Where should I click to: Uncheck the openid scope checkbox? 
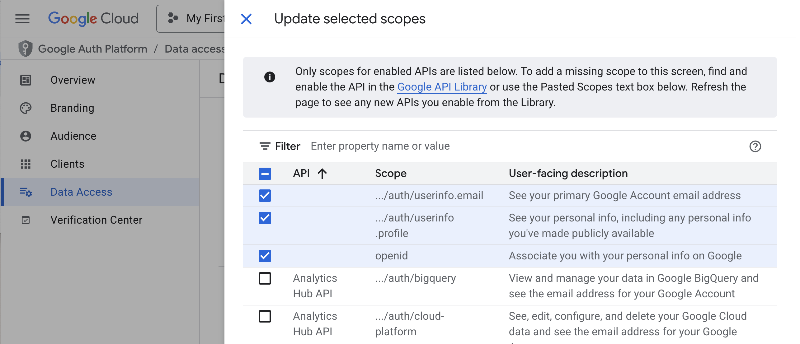click(265, 256)
